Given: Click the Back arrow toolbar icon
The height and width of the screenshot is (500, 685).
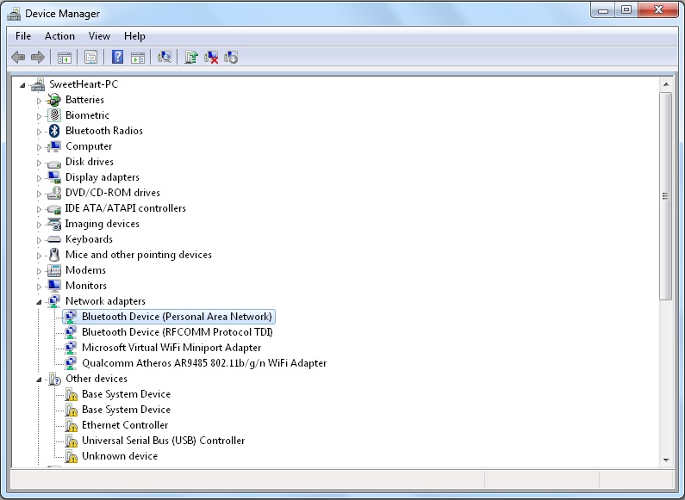Looking at the screenshot, I should click(18, 57).
